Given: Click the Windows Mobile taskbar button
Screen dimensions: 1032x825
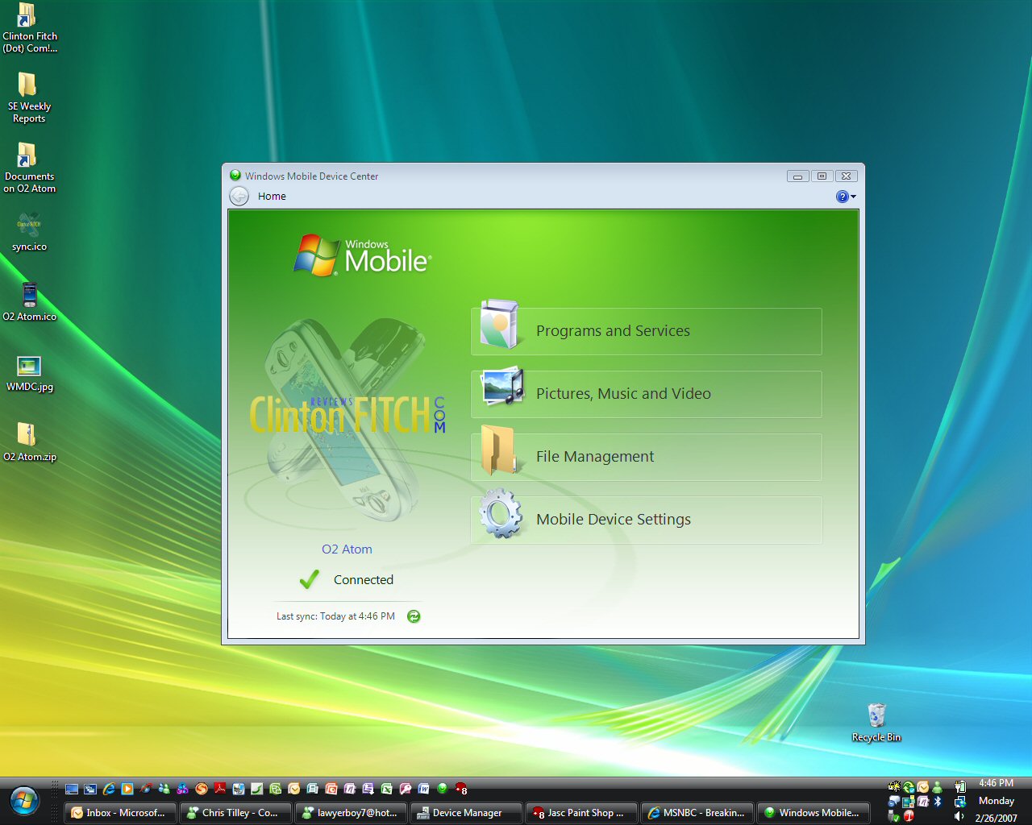Looking at the screenshot, I should point(814,813).
